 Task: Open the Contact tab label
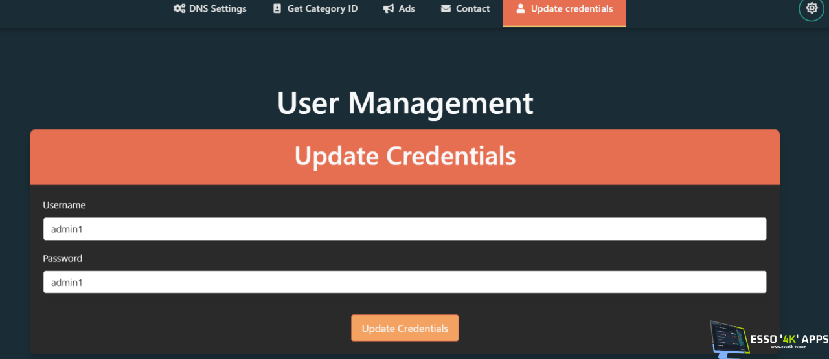[x=473, y=9]
